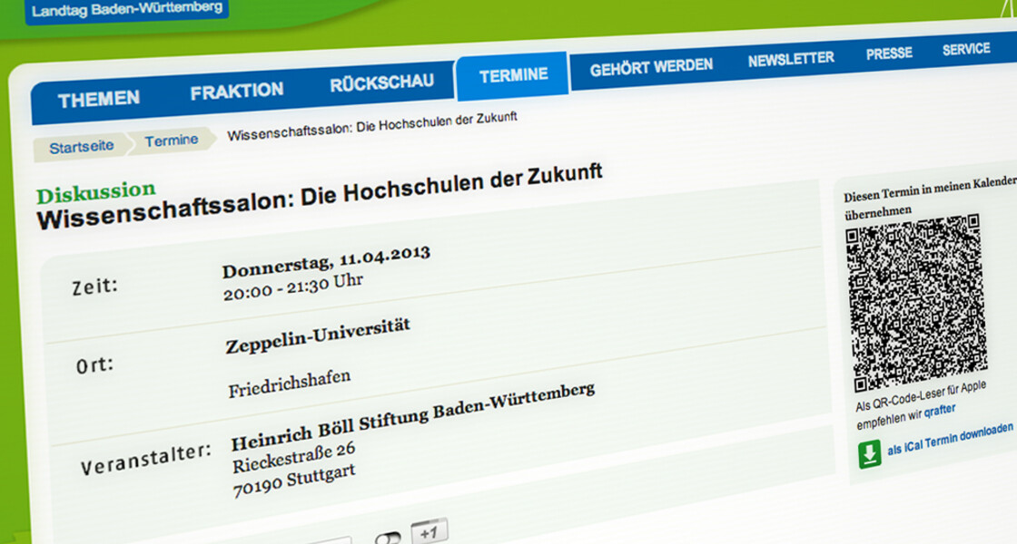Screen dimensions: 1017x544
Task: Toggle the social share switch beside +1
Action: pos(388,539)
